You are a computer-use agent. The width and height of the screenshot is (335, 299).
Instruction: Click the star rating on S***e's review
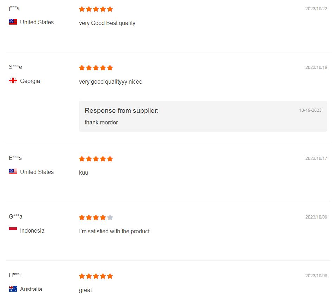point(96,68)
